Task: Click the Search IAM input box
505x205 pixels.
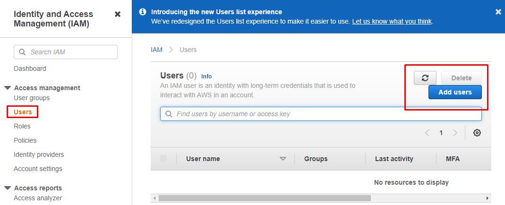Action: [x=66, y=52]
